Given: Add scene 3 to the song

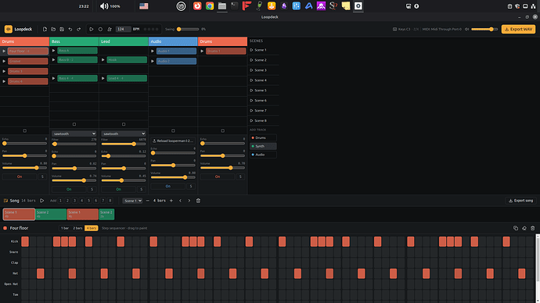Looking at the screenshot, I should (x=74, y=201).
